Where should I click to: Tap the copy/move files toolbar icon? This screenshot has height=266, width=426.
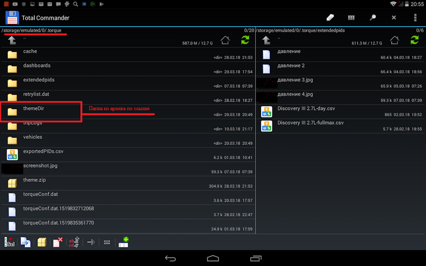click(x=26, y=242)
